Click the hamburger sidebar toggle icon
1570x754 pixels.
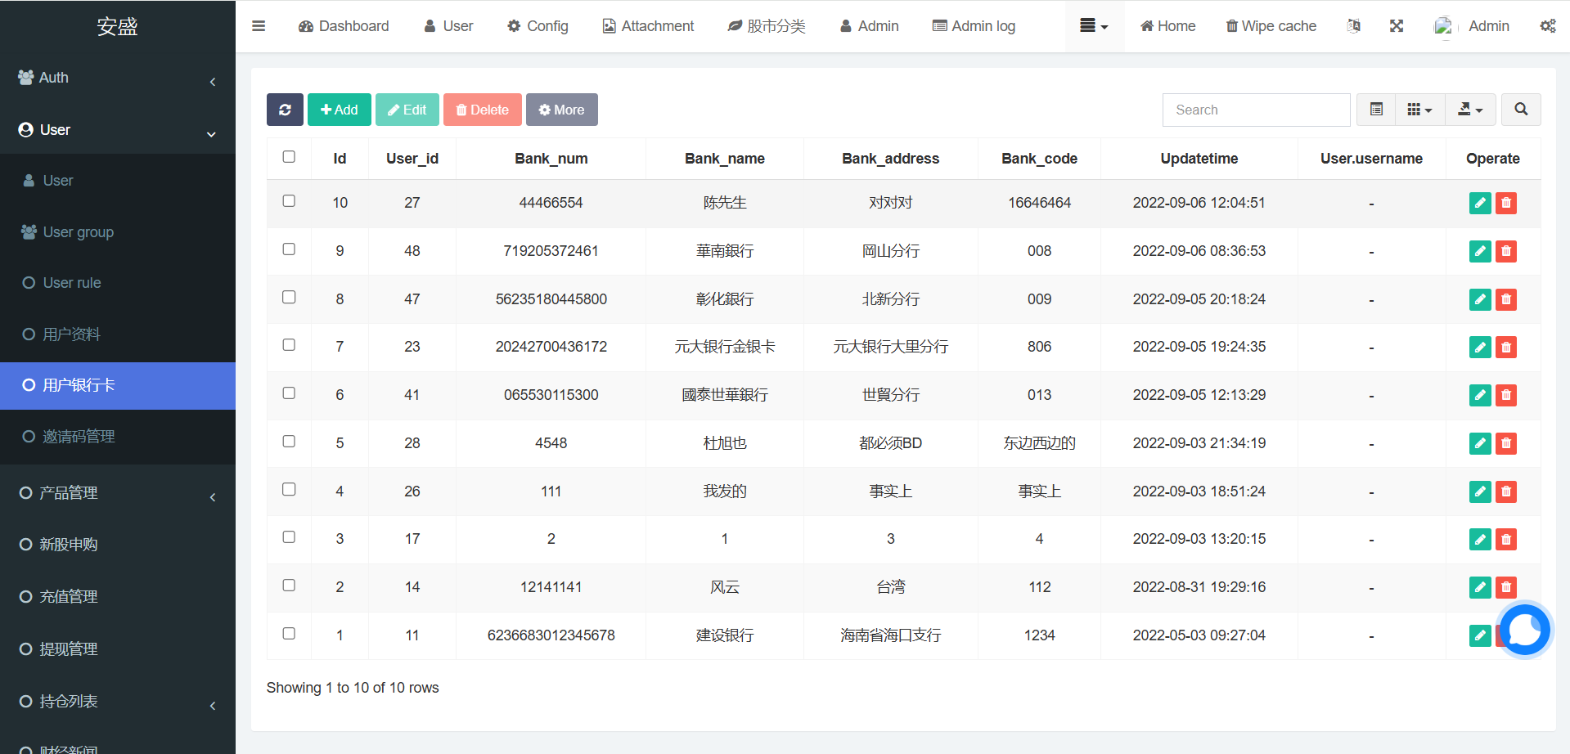click(x=259, y=26)
